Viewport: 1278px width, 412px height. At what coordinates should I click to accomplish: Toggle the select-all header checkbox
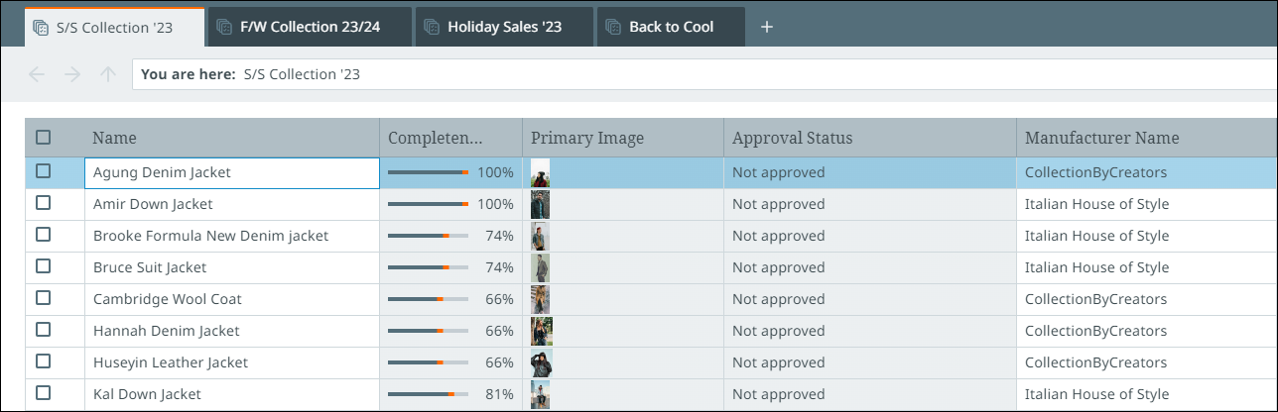click(x=44, y=138)
